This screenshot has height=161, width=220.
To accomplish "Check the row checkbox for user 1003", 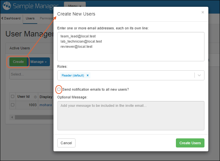I will pos(13,105).
